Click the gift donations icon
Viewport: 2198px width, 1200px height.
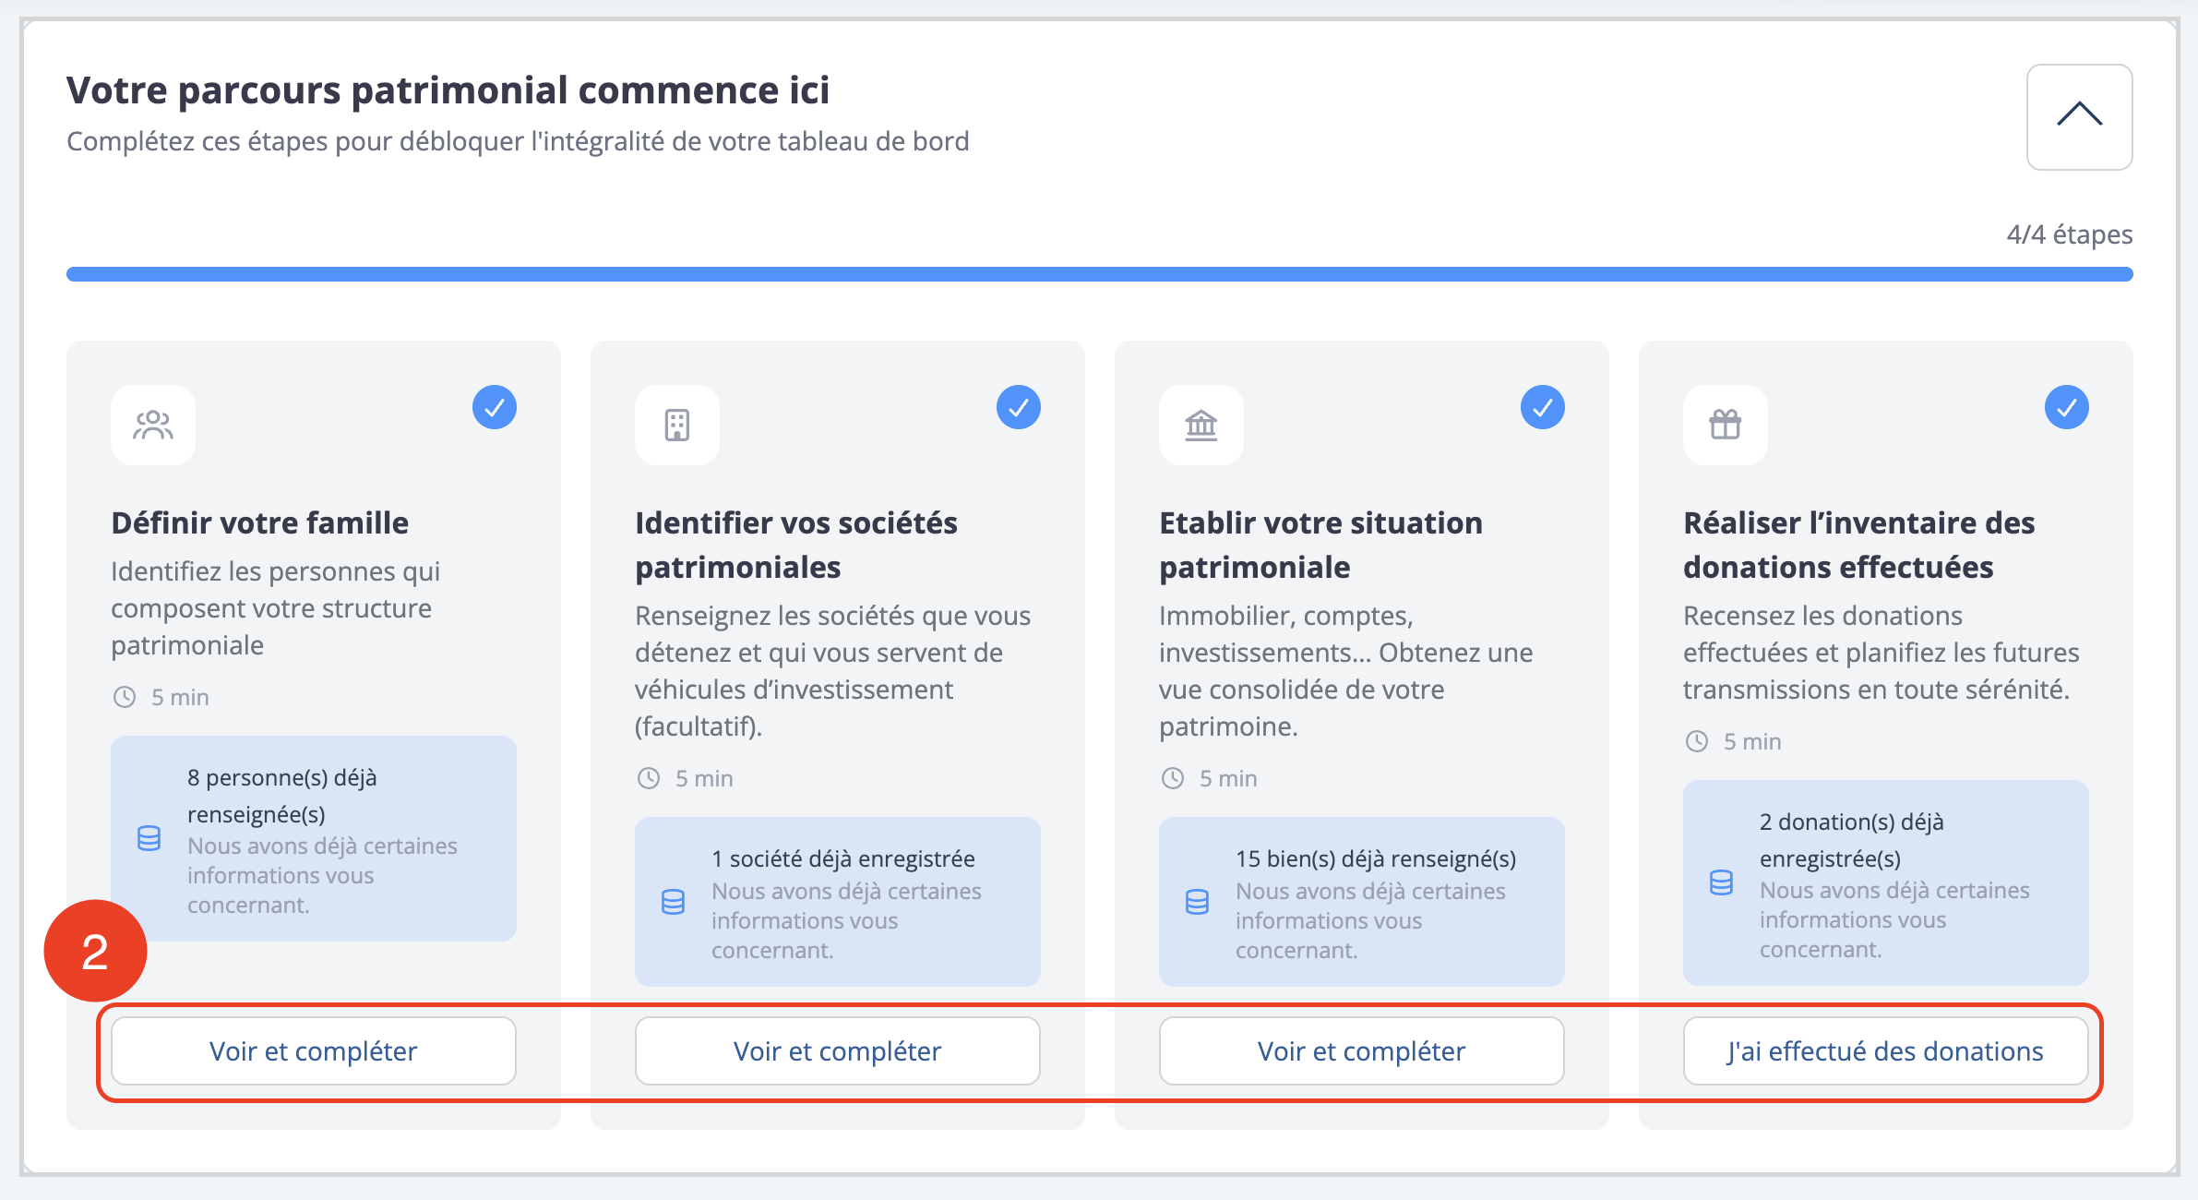(x=1726, y=425)
